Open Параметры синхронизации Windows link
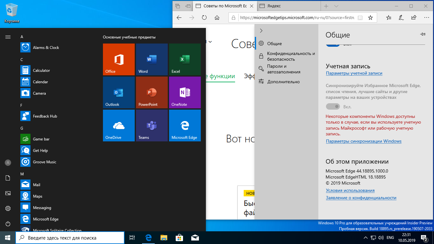 [363, 141]
